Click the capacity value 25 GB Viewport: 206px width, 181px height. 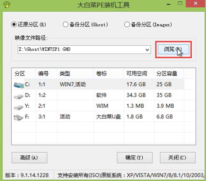tap(164, 85)
